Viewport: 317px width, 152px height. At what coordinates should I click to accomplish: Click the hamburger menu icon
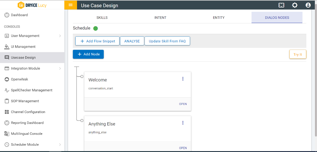pos(71,5)
